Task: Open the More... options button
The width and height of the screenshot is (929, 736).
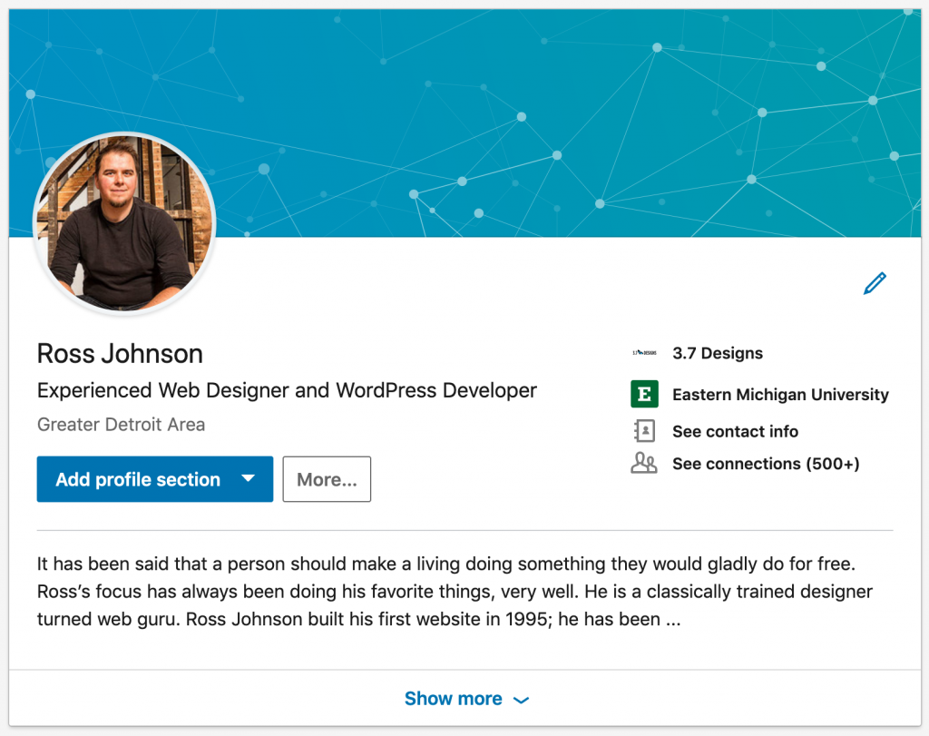Action: 327,479
